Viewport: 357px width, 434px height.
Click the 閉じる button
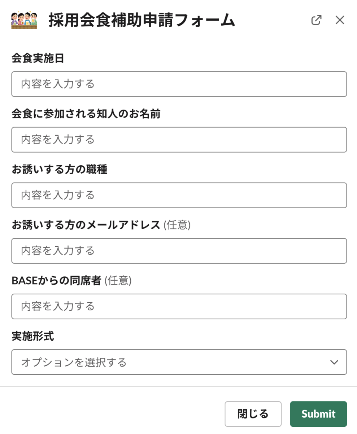(253, 414)
